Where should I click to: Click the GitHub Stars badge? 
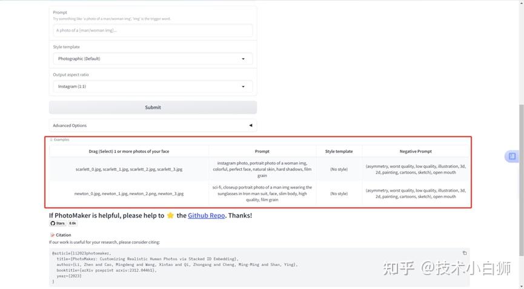coord(58,224)
